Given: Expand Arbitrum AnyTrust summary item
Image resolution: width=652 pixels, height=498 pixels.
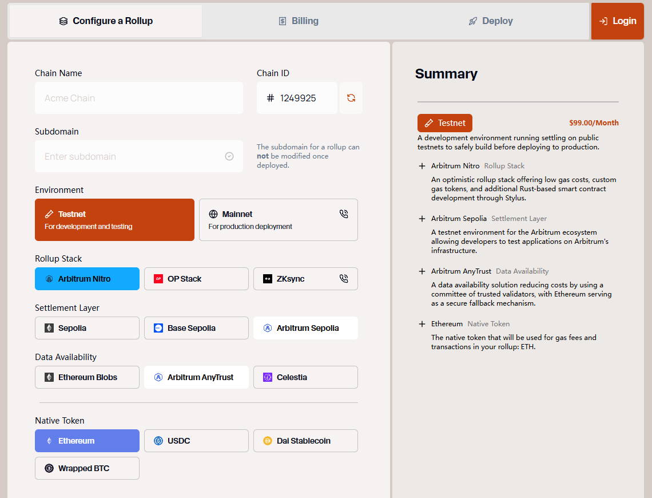Looking at the screenshot, I should [x=422, y=271].
